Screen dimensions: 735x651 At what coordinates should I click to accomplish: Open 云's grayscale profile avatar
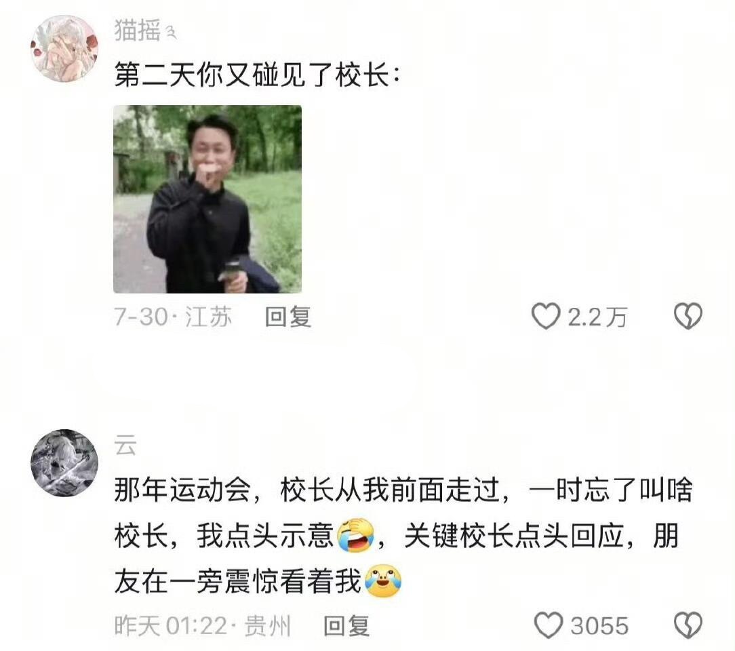(x=64, y=462)
